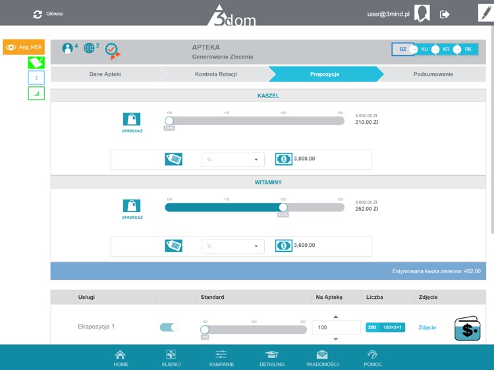
Task: Click the dollar wallet icon
Action: tap(468, 329)
